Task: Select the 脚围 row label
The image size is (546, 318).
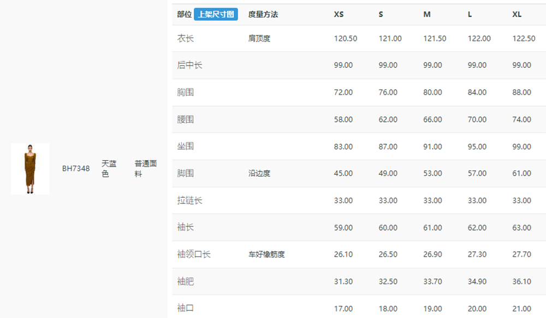Action: tap(185, 173)
